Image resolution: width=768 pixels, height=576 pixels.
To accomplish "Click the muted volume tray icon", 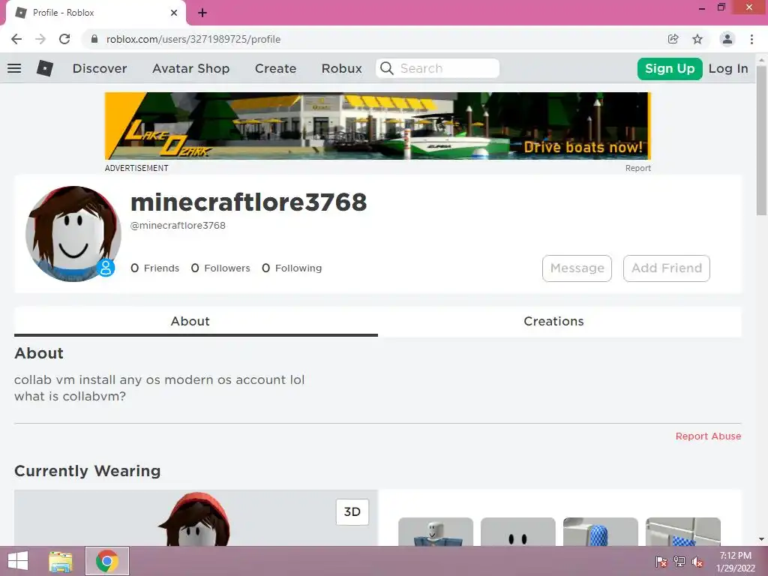I will pyautogui.click(x=697, y=561).
